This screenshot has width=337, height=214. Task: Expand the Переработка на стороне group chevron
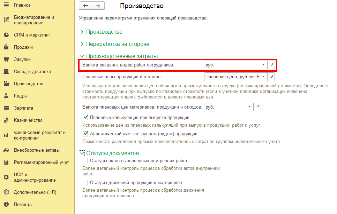coord(82,44)
